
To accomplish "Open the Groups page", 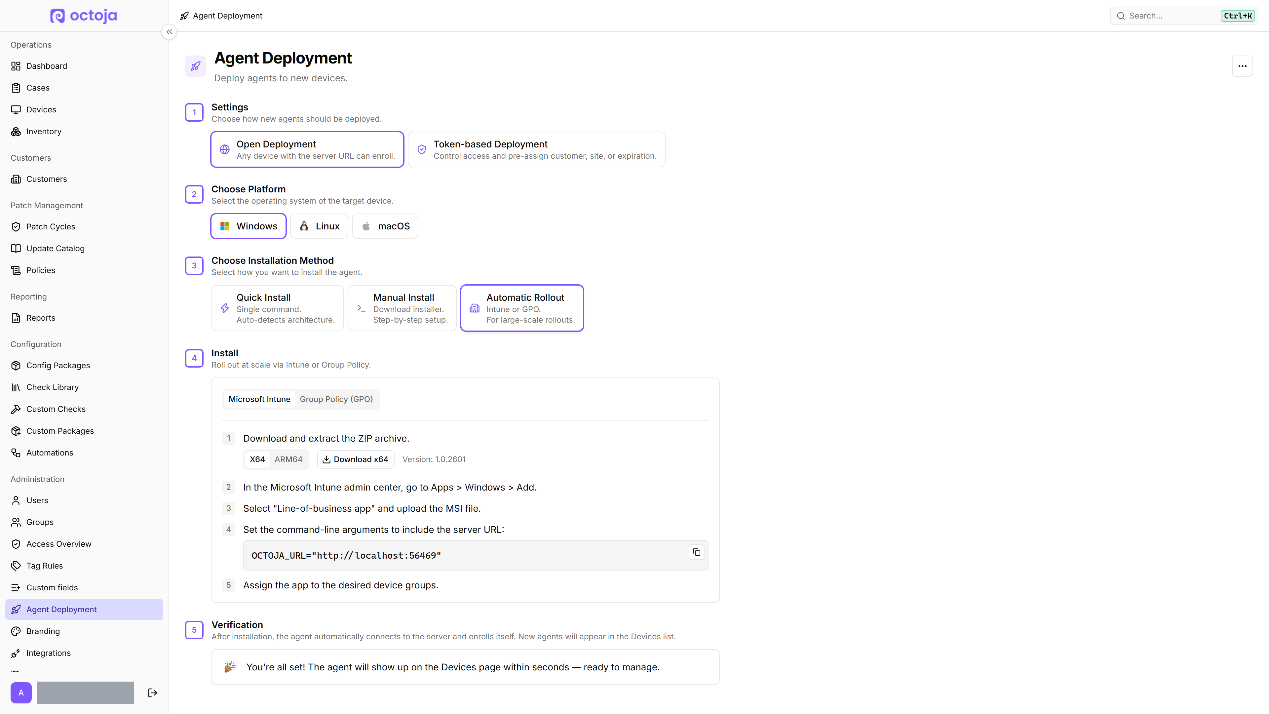I will coord(84,522).
